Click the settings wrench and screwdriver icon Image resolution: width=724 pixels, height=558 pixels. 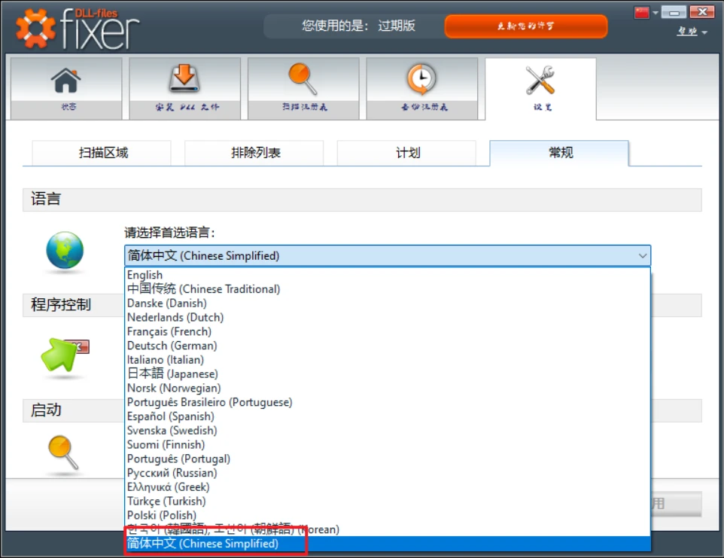[x=540, y=81]
